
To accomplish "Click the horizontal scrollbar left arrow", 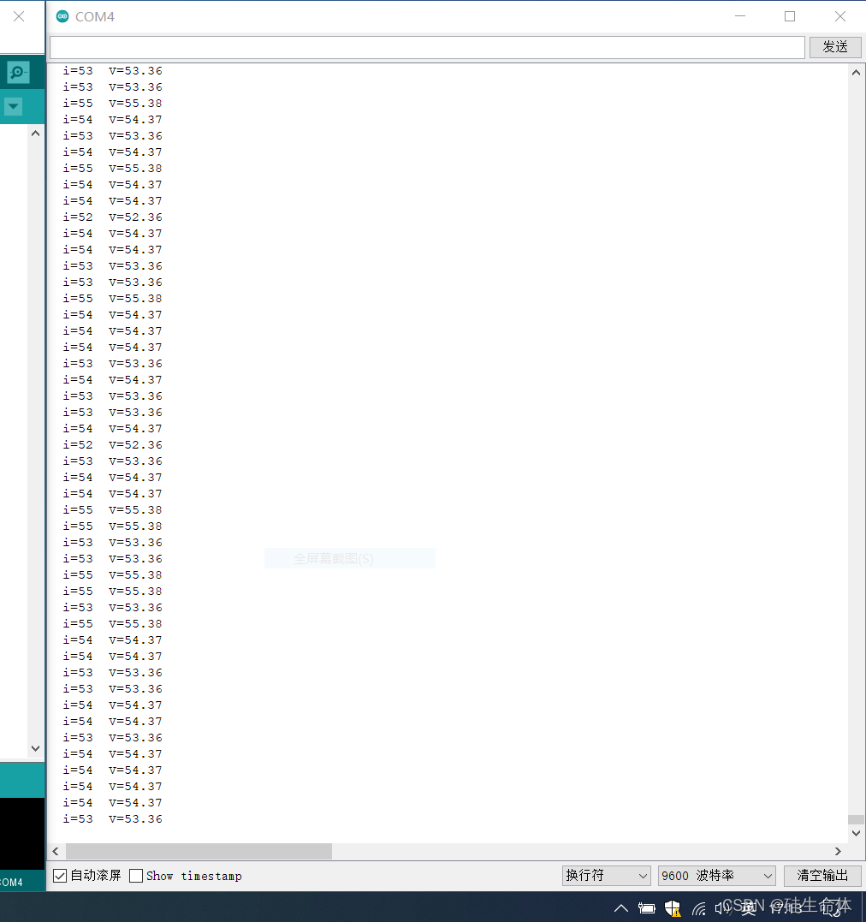I will (x=56, y=852).
